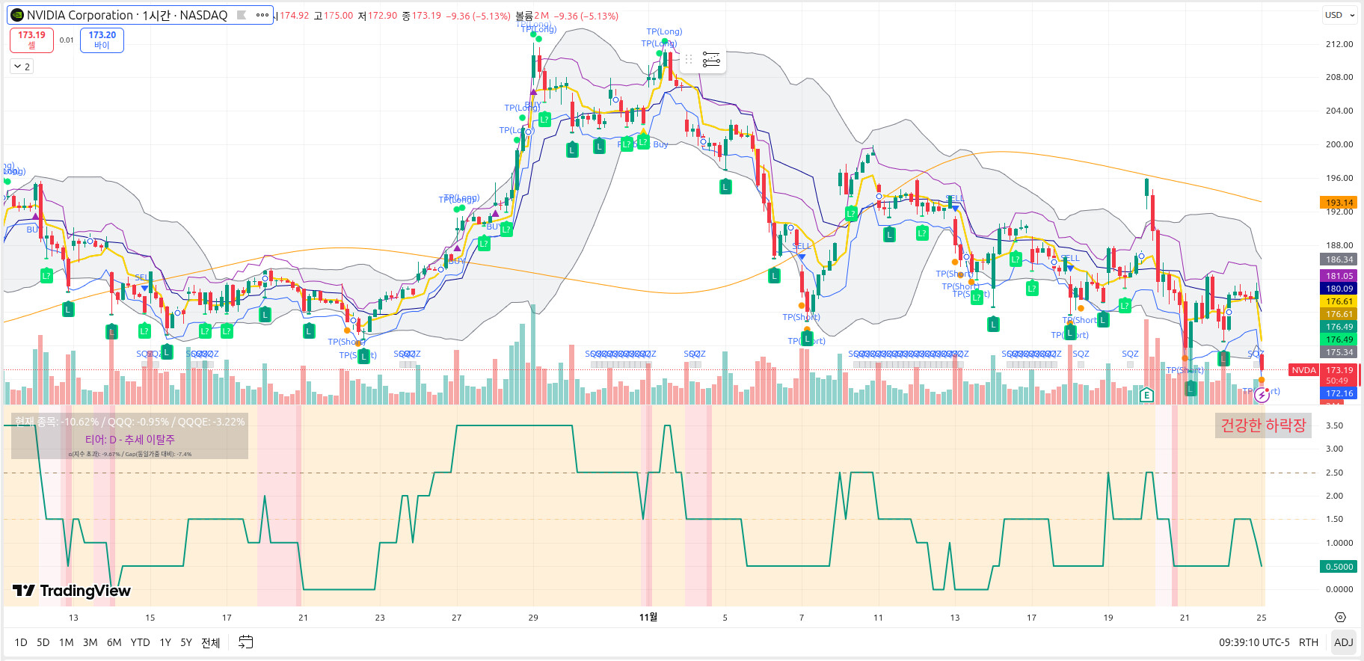
Task: Click the 11월 date label on time axis
Action: coord(648,617)
